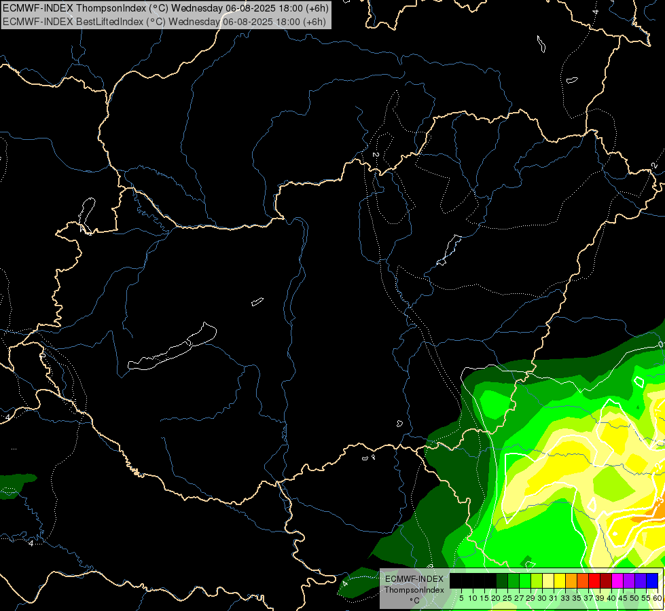Click the indigo legend swatch (50–55)
The height and width of the screenshot is (611, 665).
(x=641, y=580)
